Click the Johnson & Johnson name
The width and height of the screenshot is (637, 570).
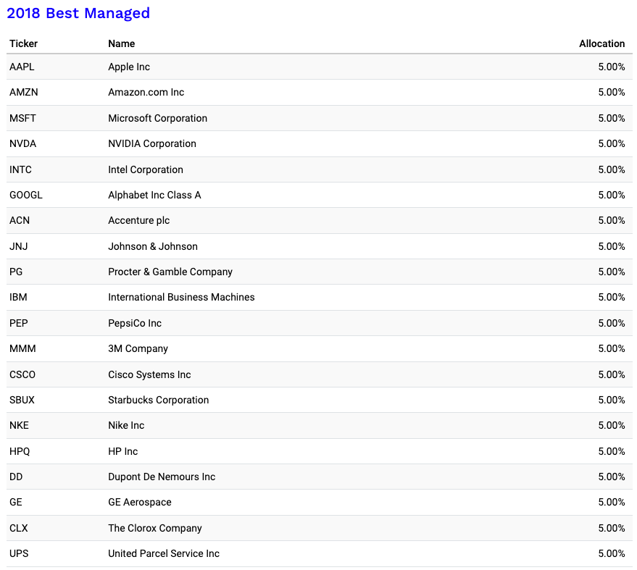coord(153,246)
